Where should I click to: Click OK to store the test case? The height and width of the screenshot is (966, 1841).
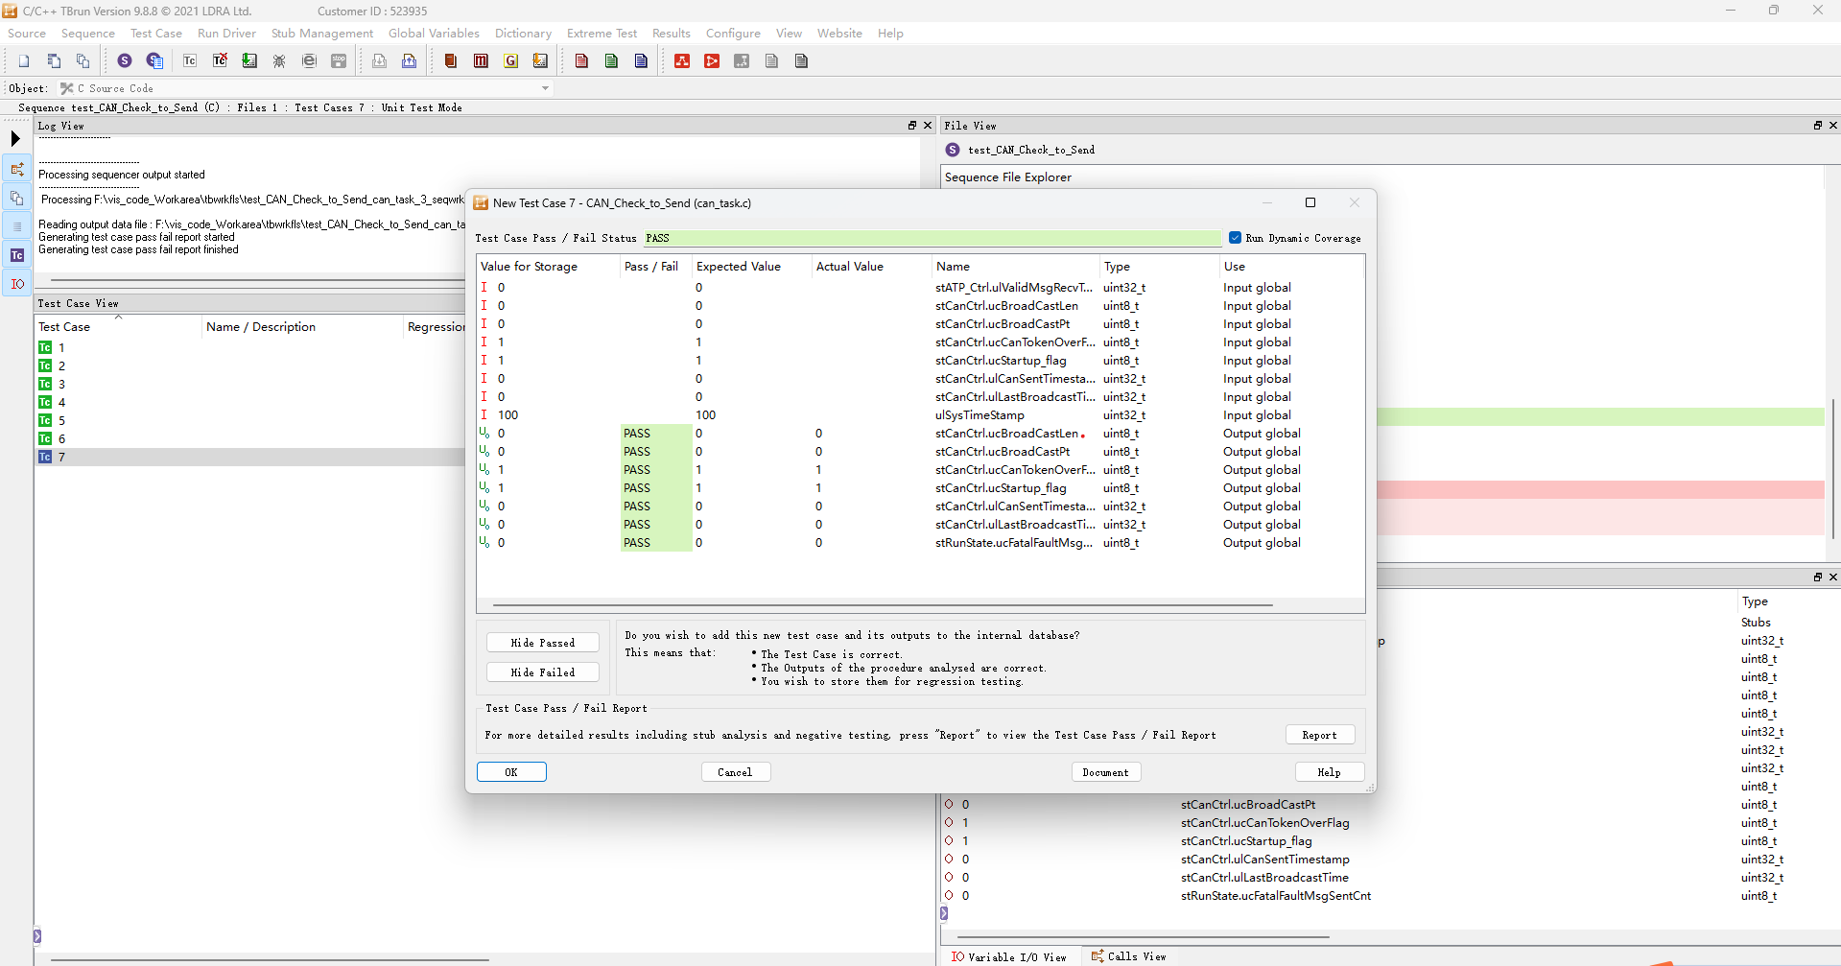click(x=511, y=772)
